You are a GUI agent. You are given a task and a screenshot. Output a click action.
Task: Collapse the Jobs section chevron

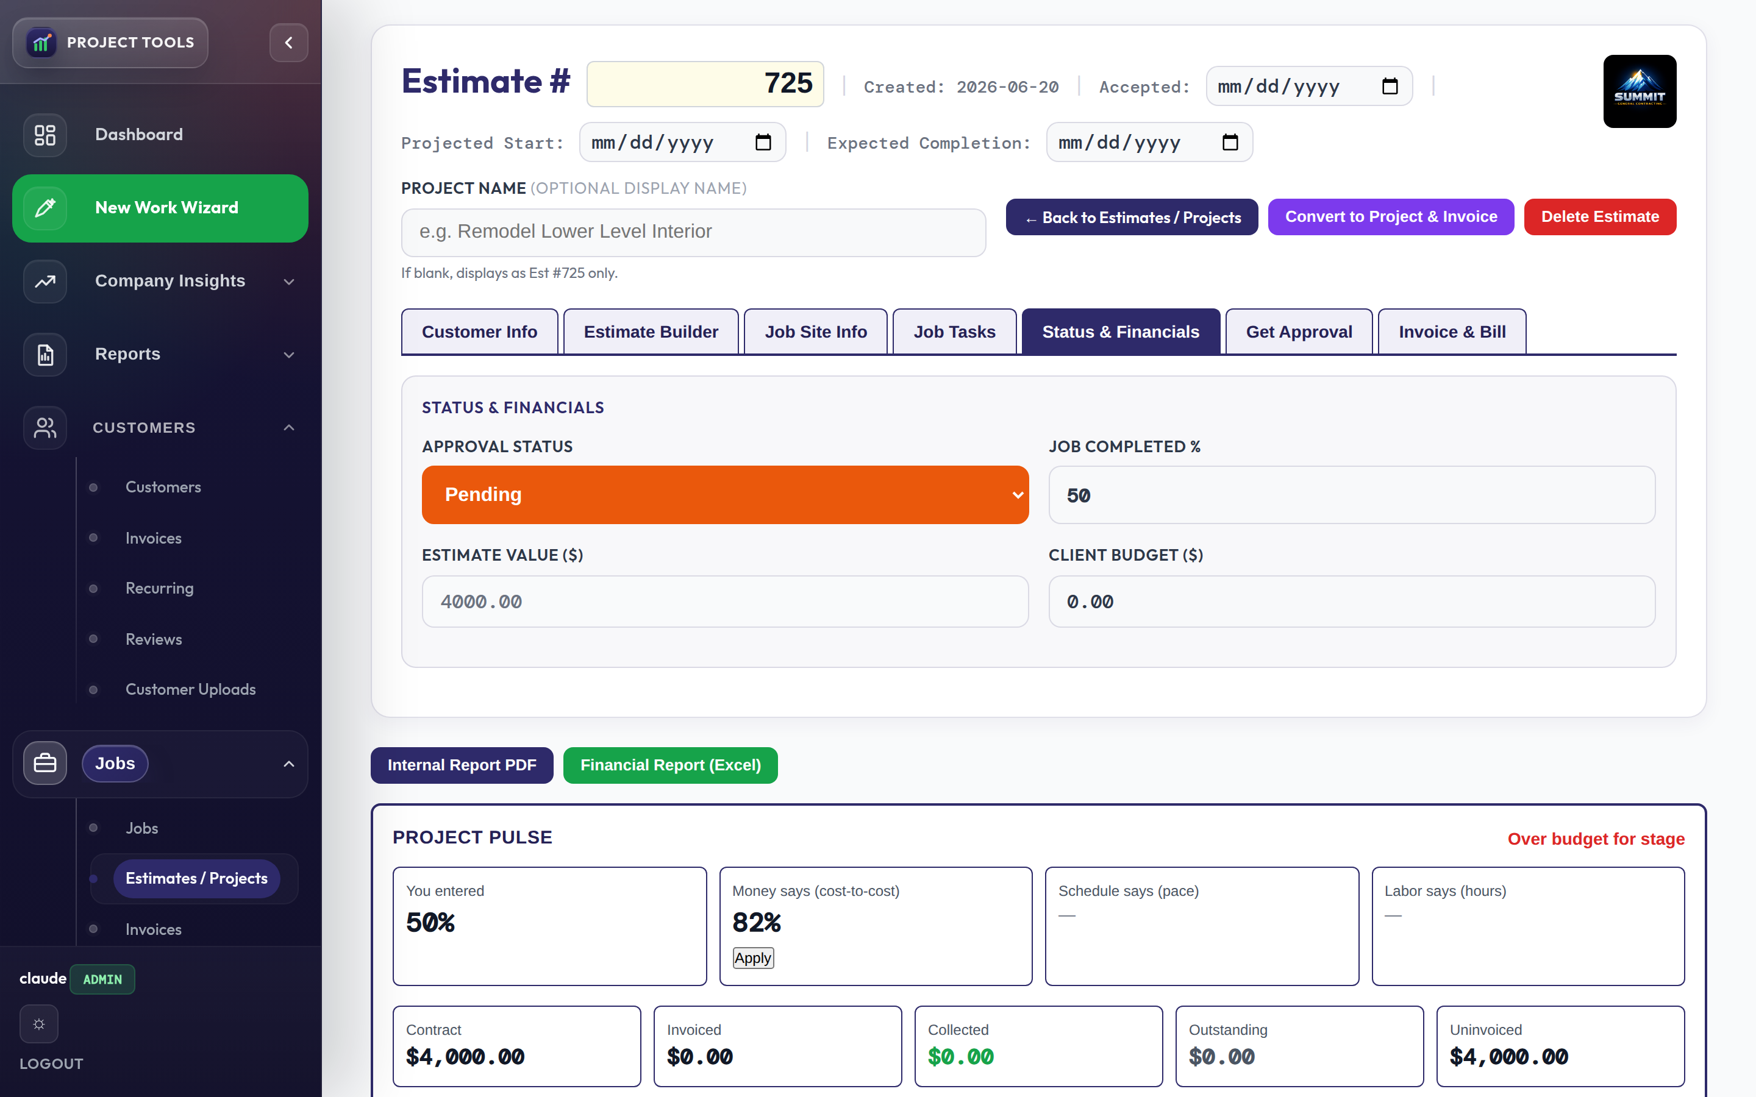289,764
